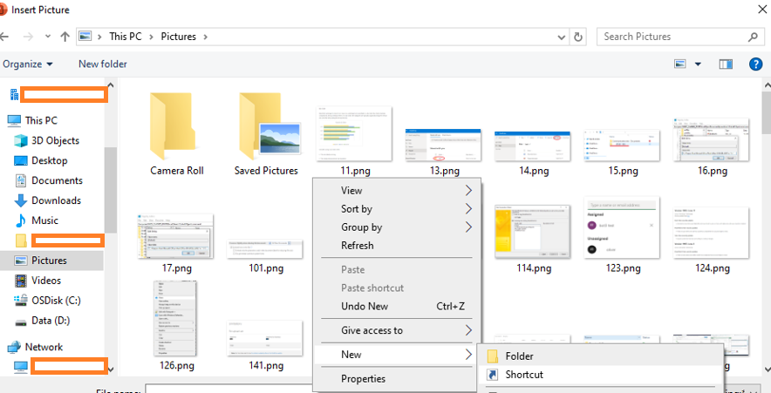Click the forward navigation arrow
Image resolution: width=771 pixels, height=393 pixels.
point(28,37)
